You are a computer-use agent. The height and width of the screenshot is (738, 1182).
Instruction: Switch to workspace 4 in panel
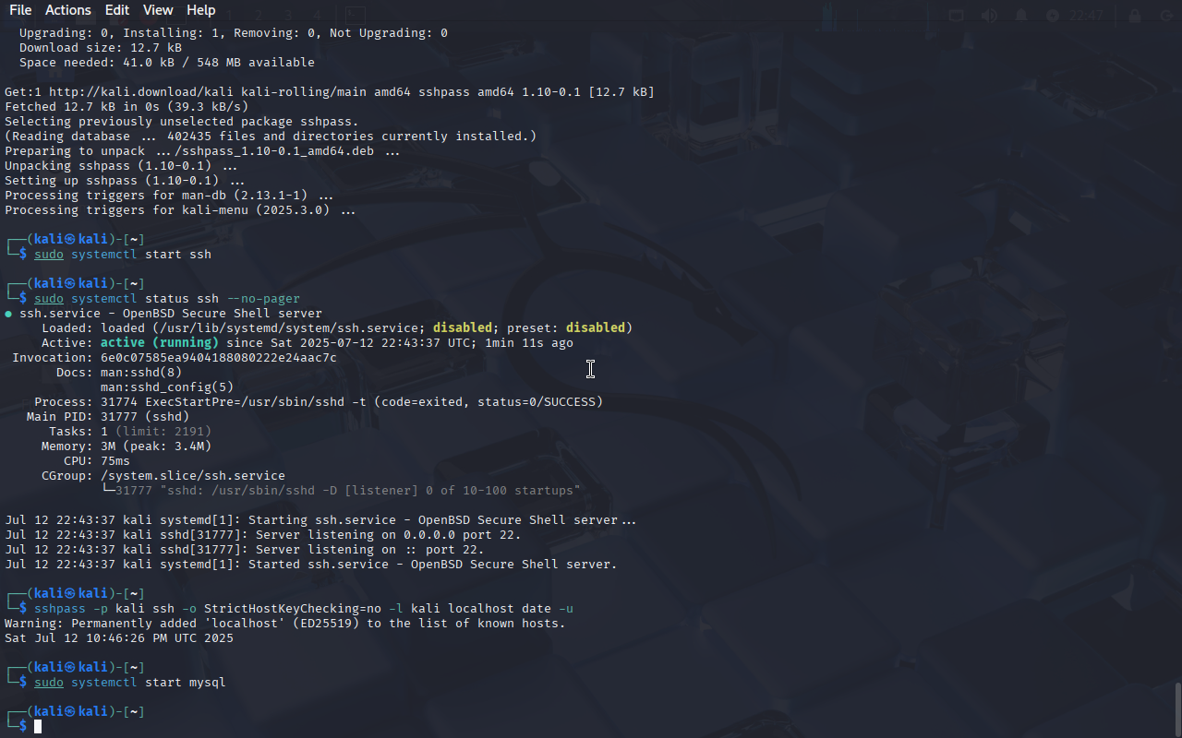[318, 15]
